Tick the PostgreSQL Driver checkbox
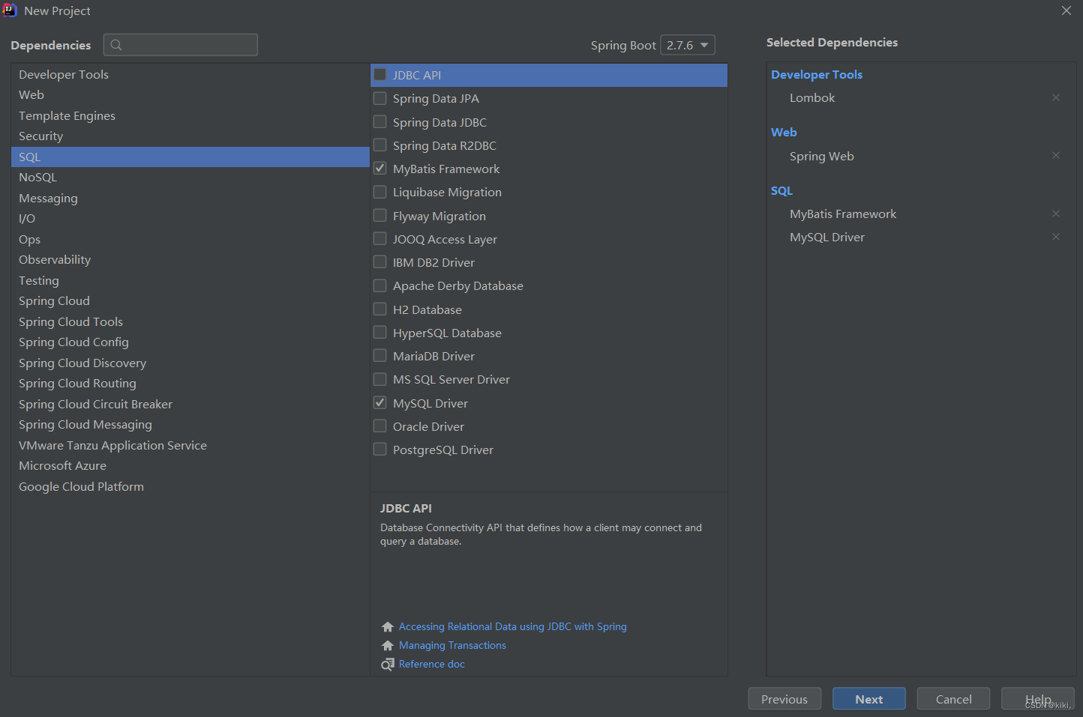1083x717 pixels. tap(380, 450)
